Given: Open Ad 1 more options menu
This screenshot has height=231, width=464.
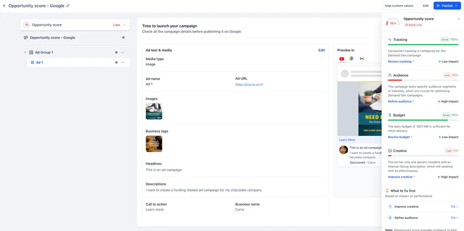Looking at the screenshot, I should [x=123, y=62].
